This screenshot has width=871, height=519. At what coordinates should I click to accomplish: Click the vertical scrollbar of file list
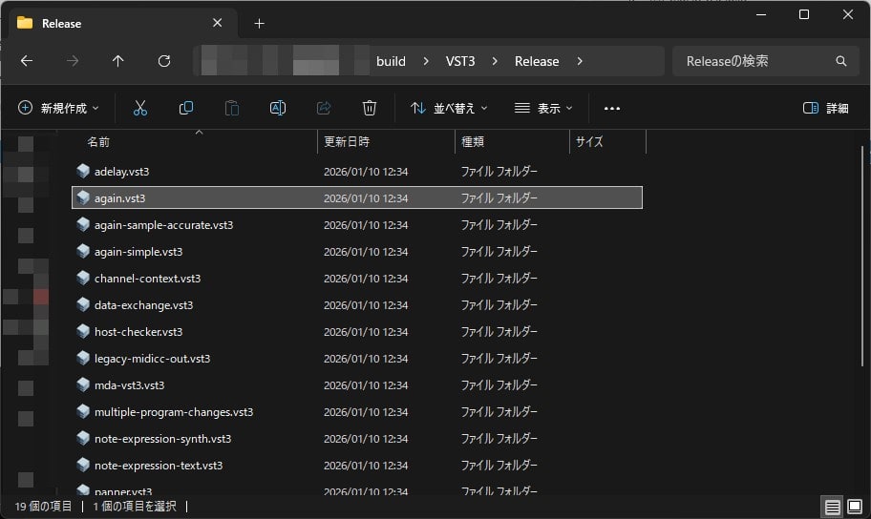tap(861, 256)
